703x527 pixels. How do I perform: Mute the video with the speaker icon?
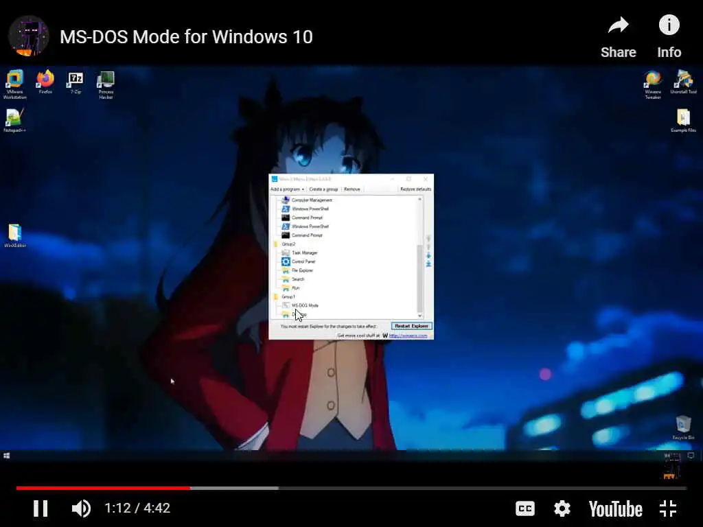[81, 508]
